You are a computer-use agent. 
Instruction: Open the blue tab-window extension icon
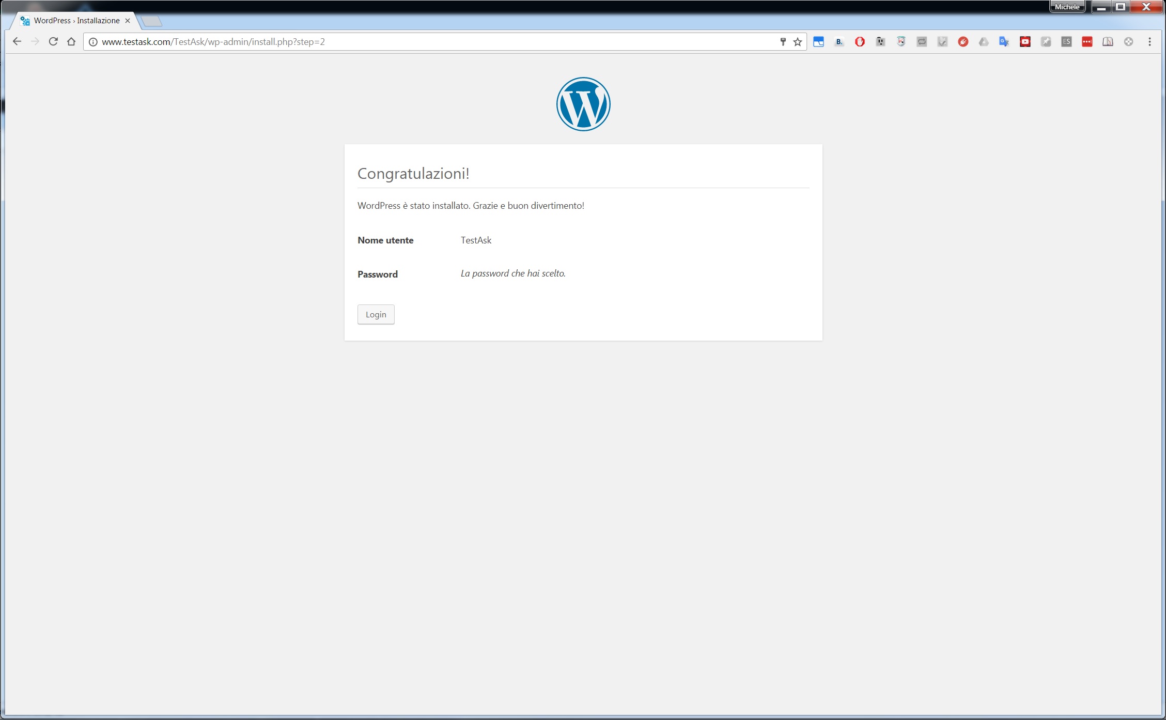[818, 42]
